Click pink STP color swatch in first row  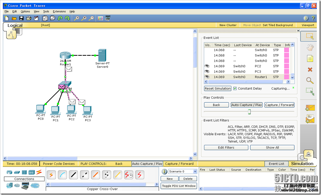click(287, 50)
